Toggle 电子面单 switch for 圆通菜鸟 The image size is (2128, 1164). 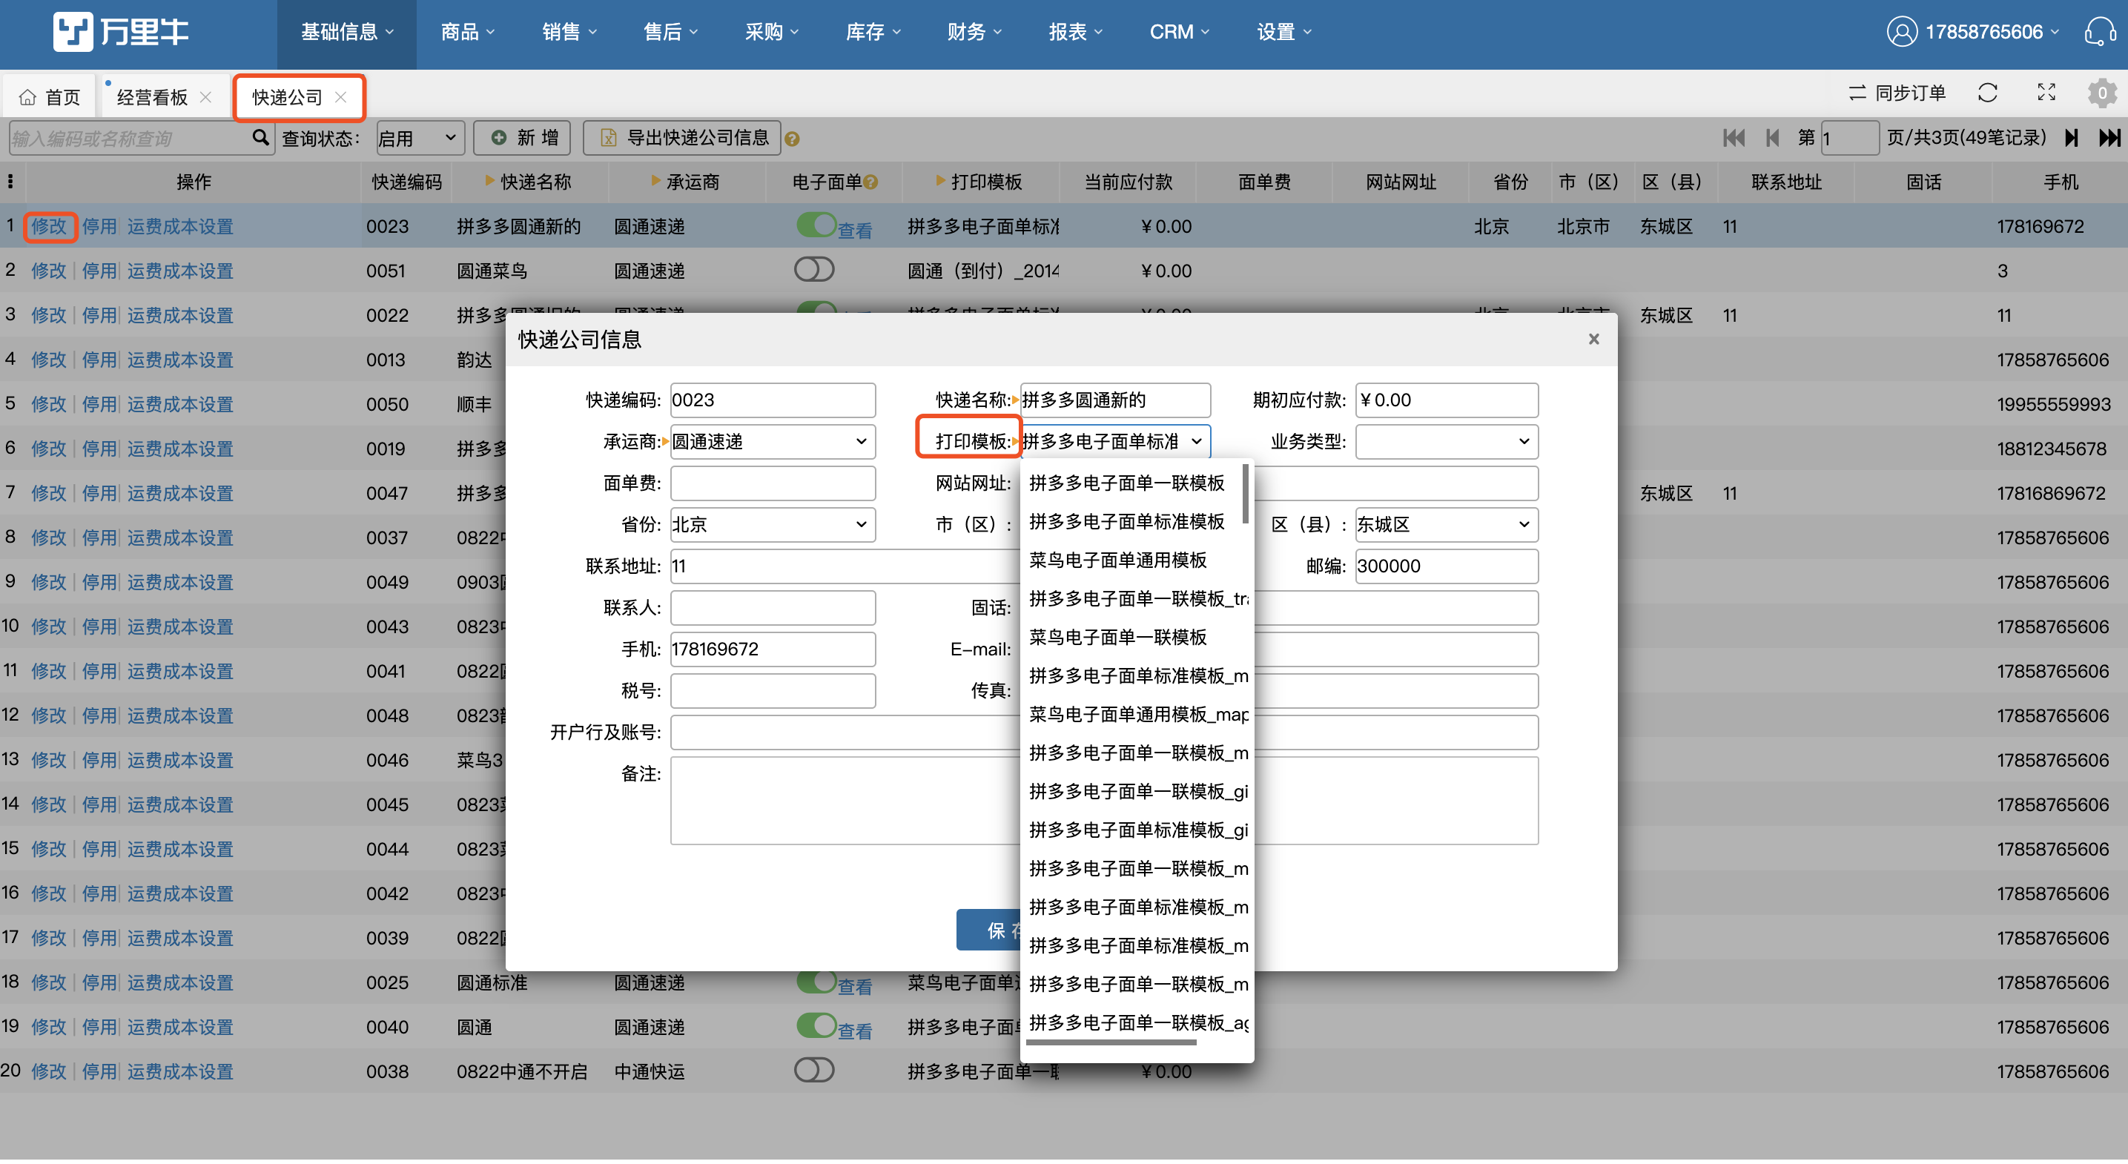[x=815, y=269]
